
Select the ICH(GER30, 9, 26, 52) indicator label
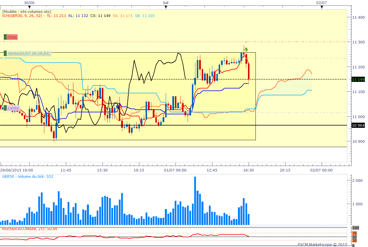coord(22,16)
